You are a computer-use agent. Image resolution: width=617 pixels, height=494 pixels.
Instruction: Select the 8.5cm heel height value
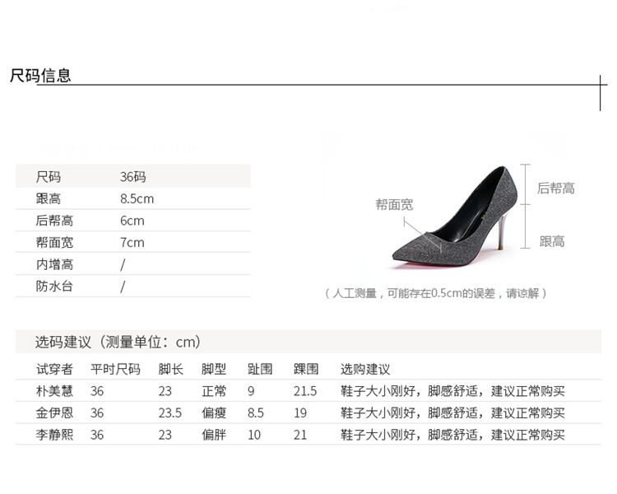[x=137, y=198]
